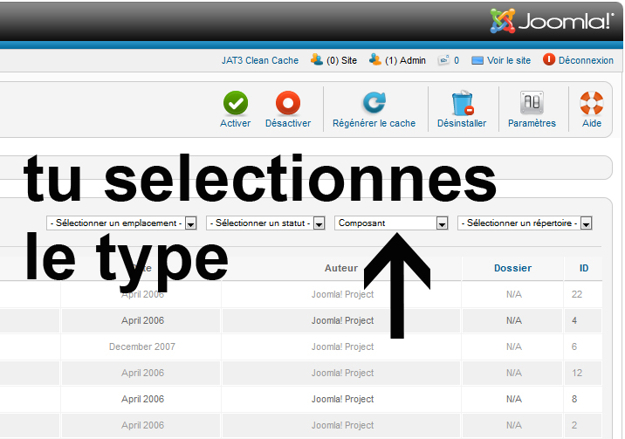Expand the Sélectionner un répertoire dropdown
The image size is (625, 439).
tap(525, 223)
